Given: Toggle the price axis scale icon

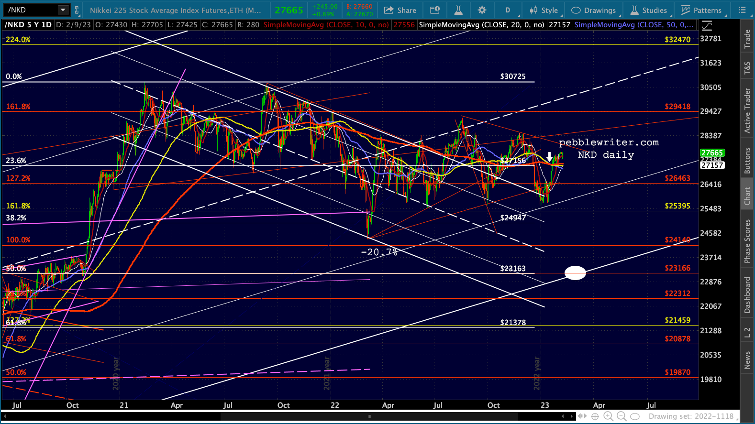Looking at the screenshot, I should click(x=707, y=25).
